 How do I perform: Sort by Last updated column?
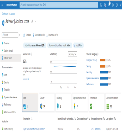(111, 119)
